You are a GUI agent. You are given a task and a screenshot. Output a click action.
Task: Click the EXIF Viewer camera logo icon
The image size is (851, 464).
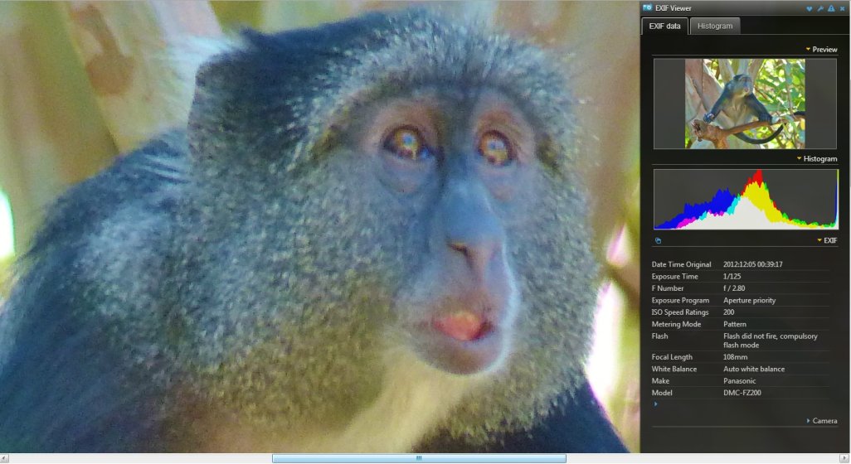(x=647, y=7)
